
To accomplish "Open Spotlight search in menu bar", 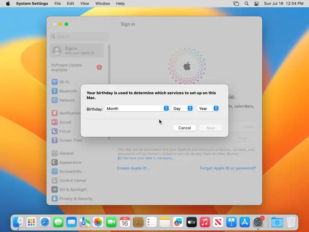I will pos(246,4).
